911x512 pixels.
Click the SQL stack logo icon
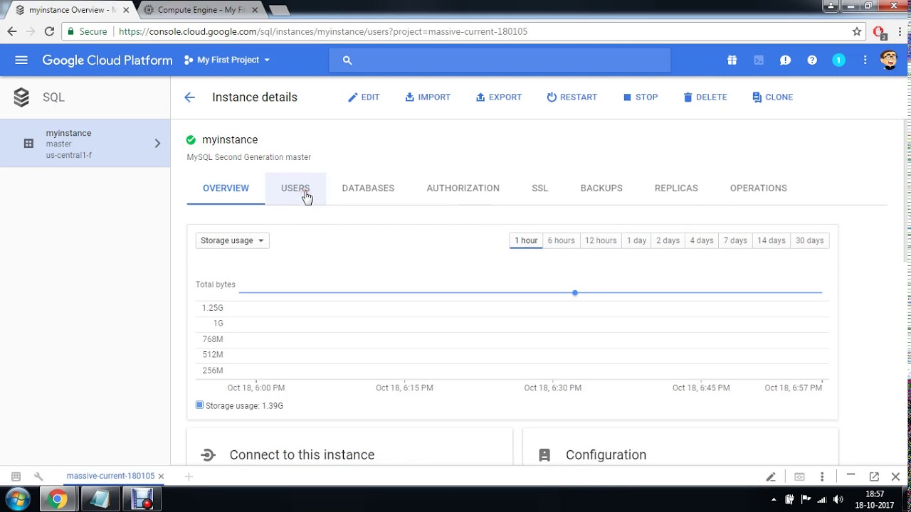[21, 97]
